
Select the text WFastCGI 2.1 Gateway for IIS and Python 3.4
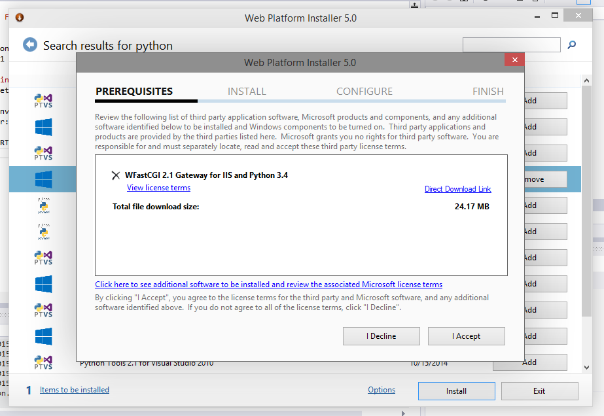pyautogui.click(x=207, y=175)
